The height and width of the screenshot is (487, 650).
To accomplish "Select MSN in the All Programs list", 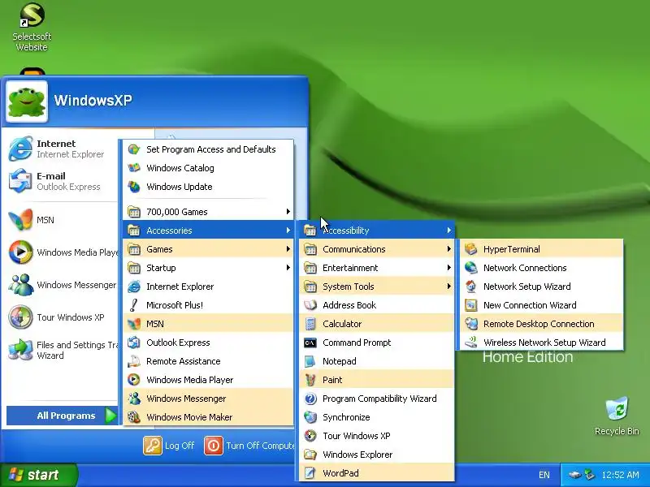I will pos(209,324).
